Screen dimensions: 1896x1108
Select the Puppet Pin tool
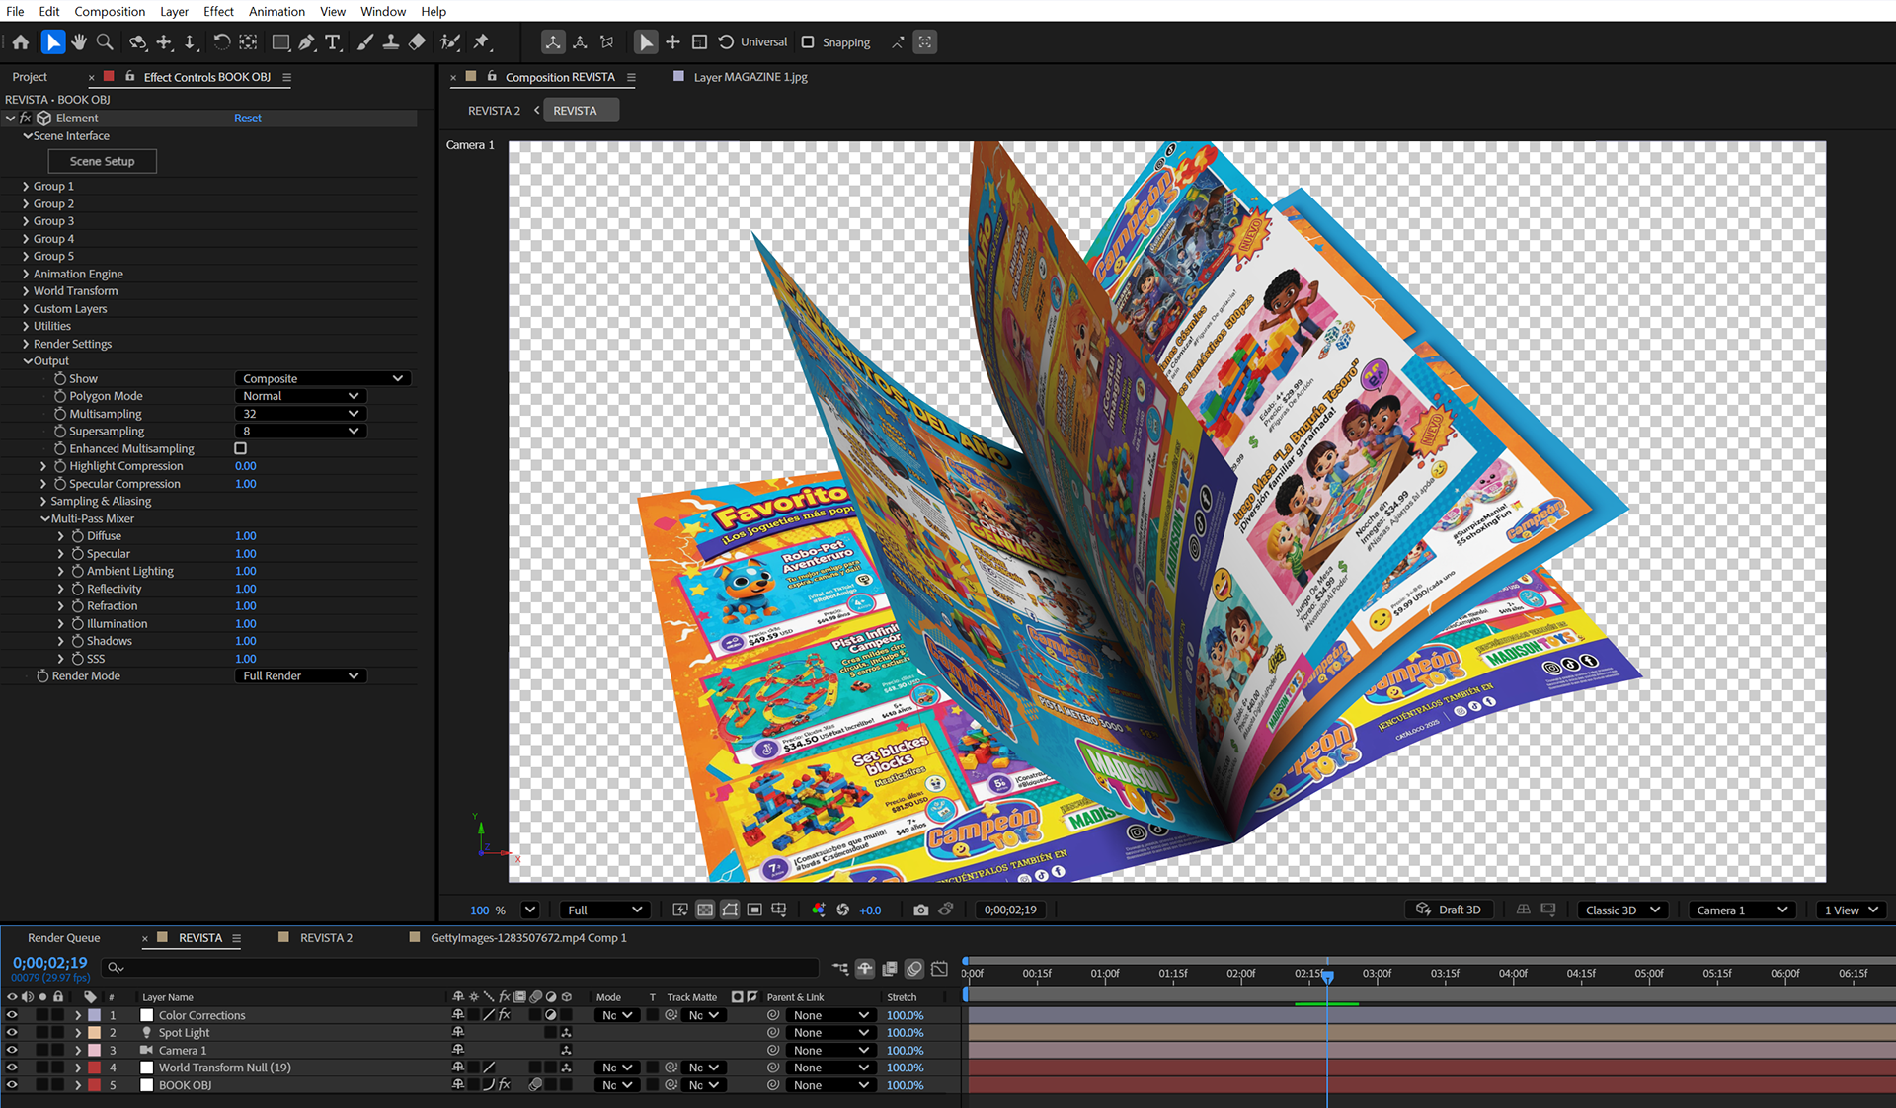click(482, 42)
